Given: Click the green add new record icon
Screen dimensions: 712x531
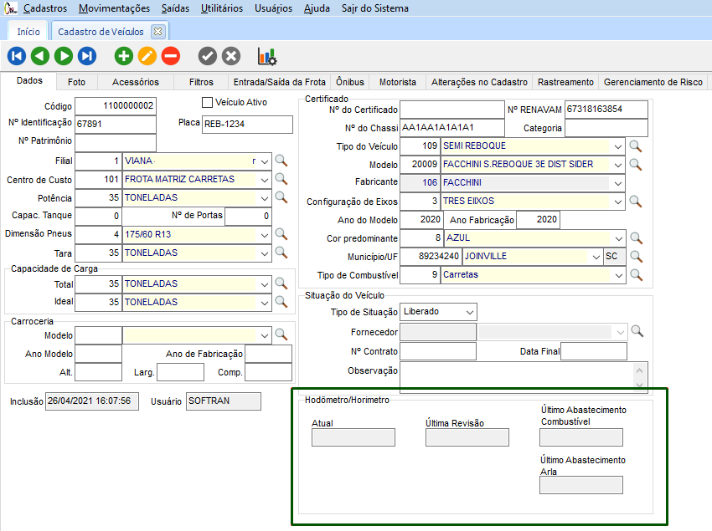Looking at the screenshot, I should pyautogui.click(x=124, y=56).
